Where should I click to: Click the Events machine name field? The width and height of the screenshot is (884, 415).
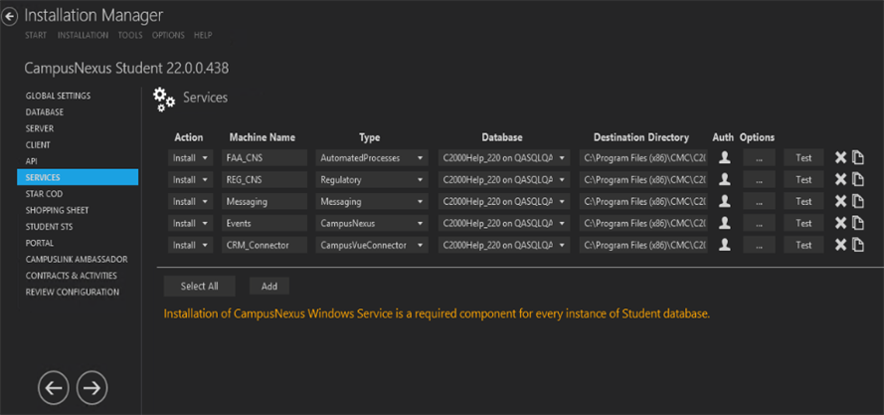265,223
